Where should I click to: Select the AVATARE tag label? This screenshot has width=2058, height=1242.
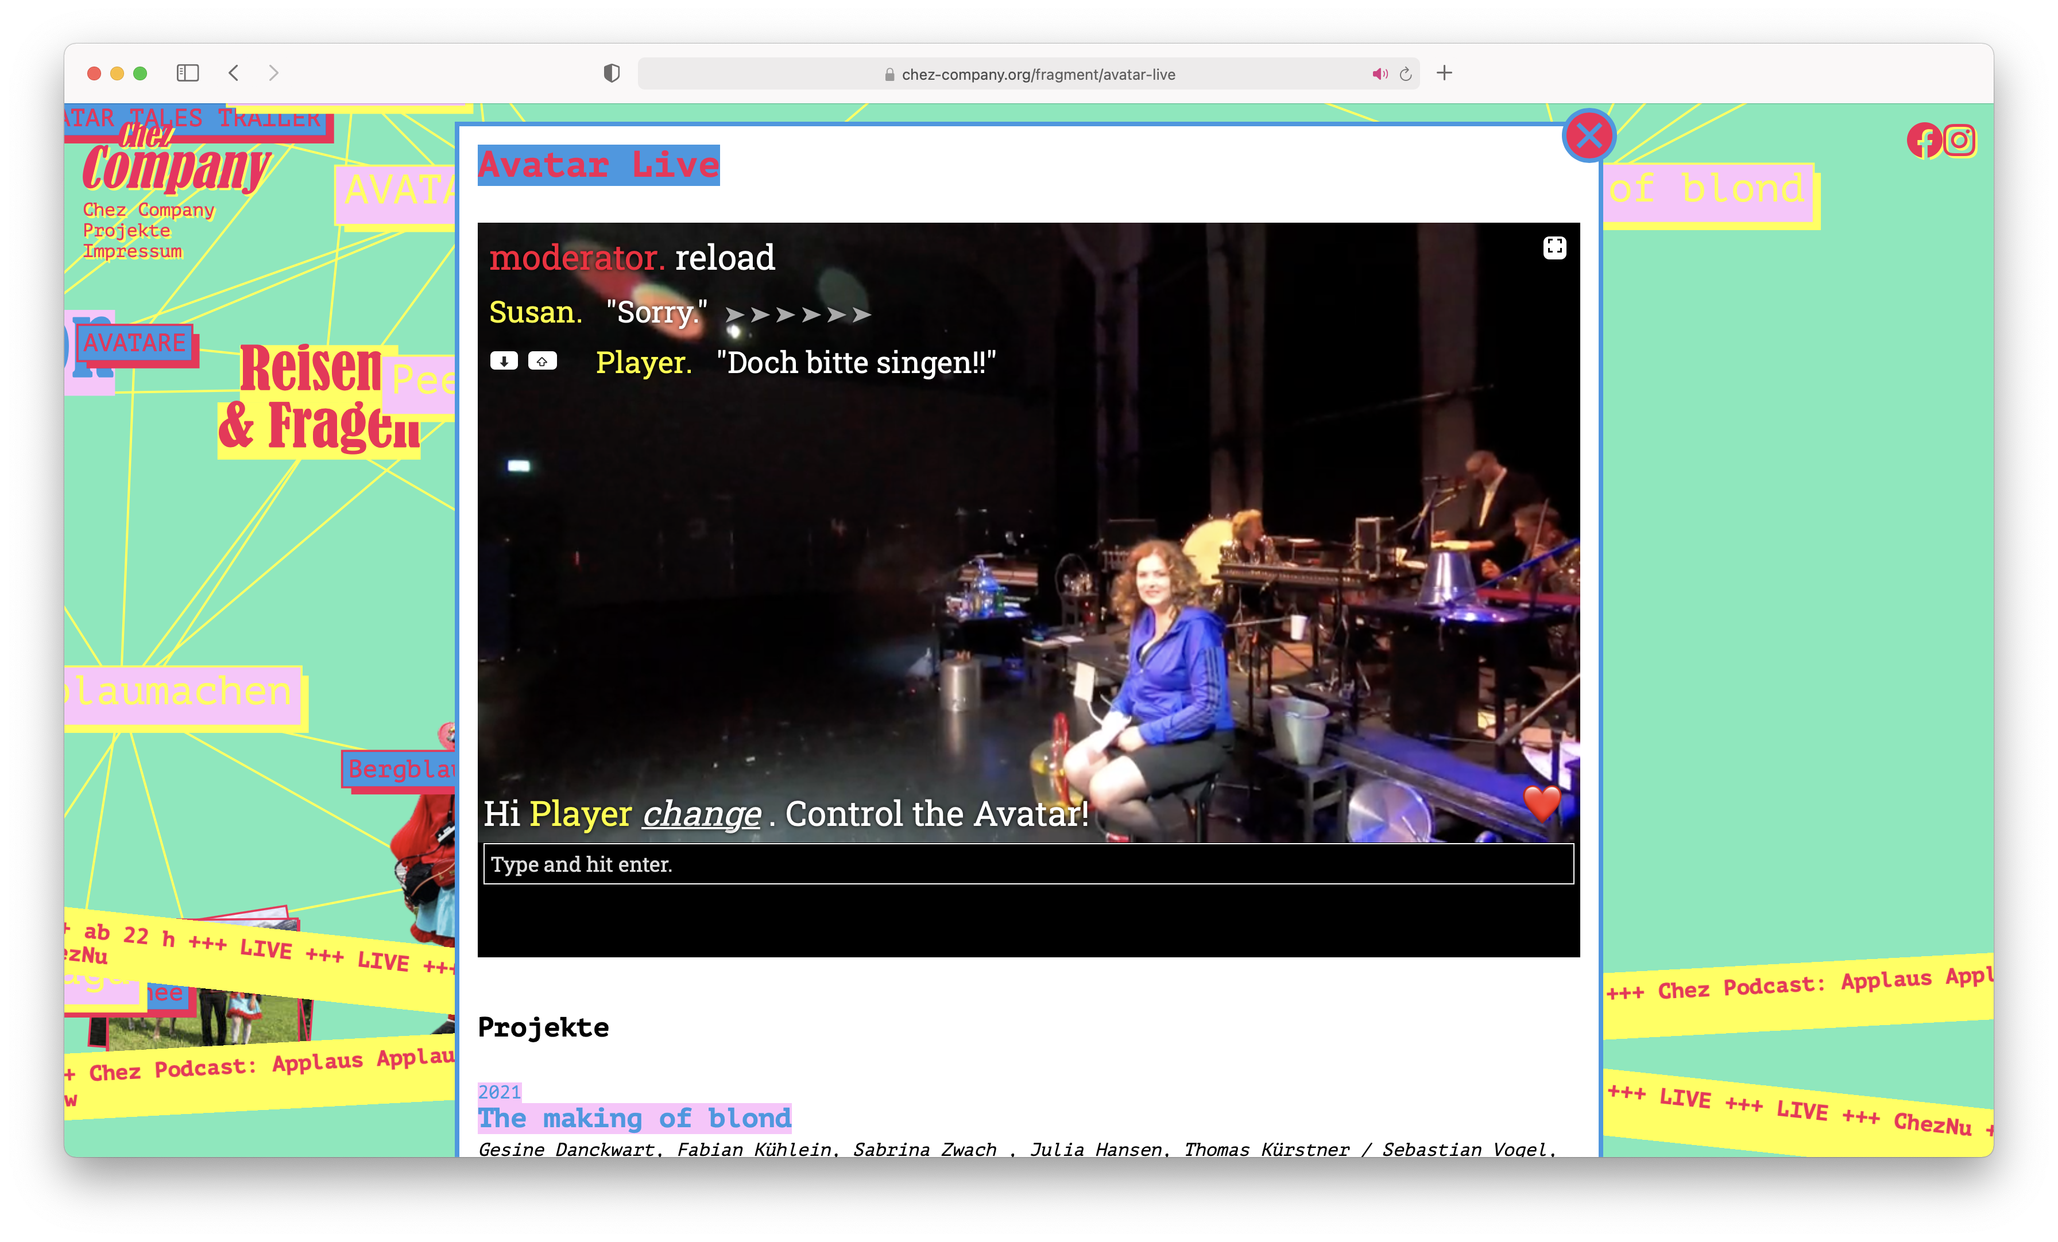tap(134, 343)
